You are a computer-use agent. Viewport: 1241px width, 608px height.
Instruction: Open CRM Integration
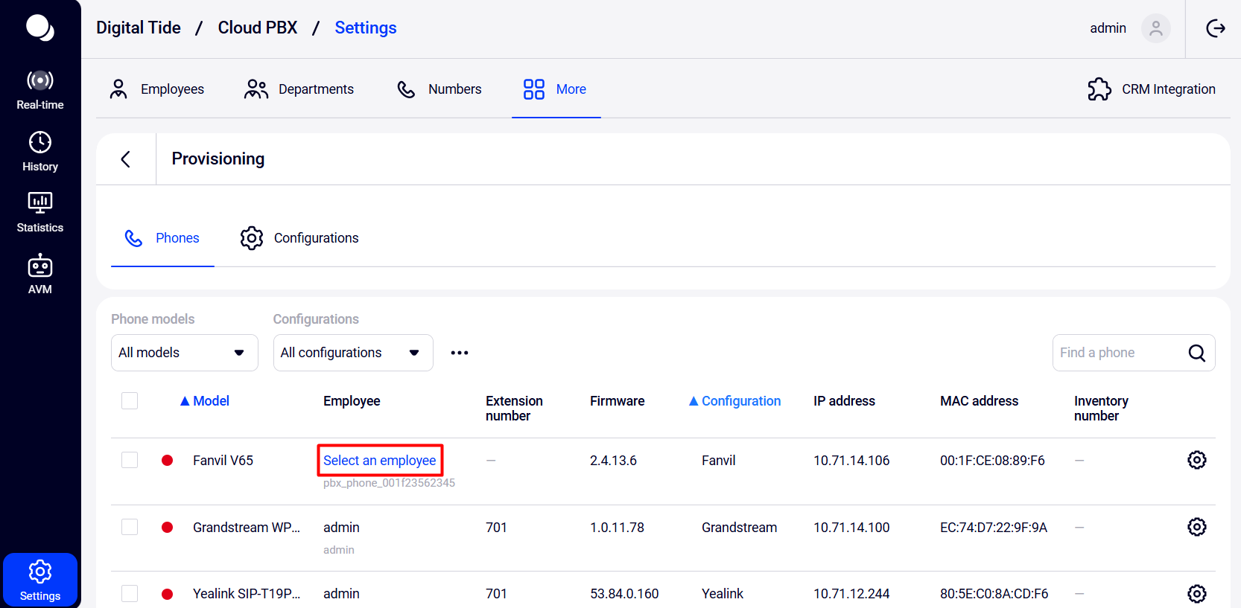click(x=1152, y=89)
